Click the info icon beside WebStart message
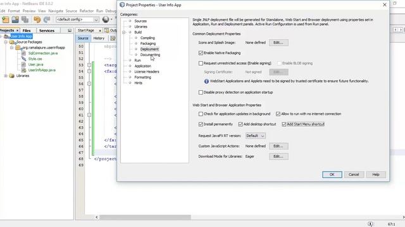405x227 pixels. coord(206,81)
